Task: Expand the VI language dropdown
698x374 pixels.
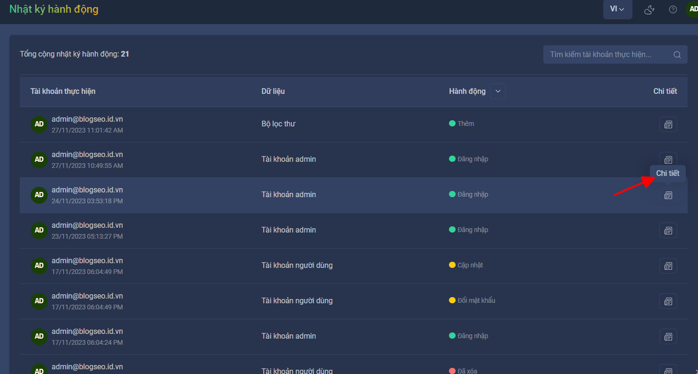Action: (x=617, y=9)
